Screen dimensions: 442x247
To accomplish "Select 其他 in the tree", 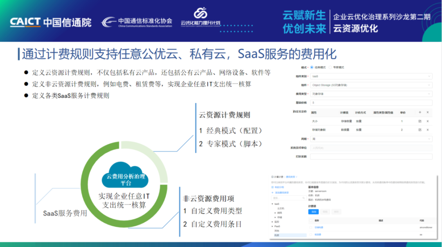I will pyautogui.click(x=277, y=231).
